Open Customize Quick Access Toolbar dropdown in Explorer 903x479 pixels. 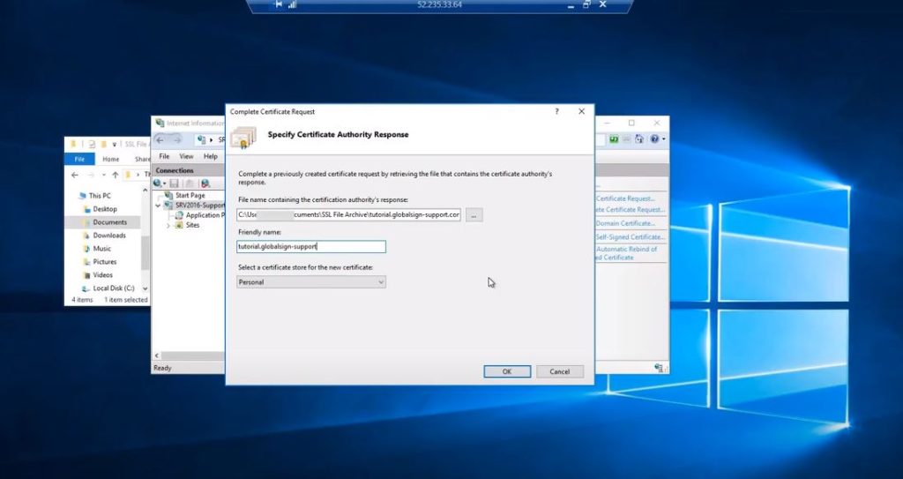click(x=115, y=144)
